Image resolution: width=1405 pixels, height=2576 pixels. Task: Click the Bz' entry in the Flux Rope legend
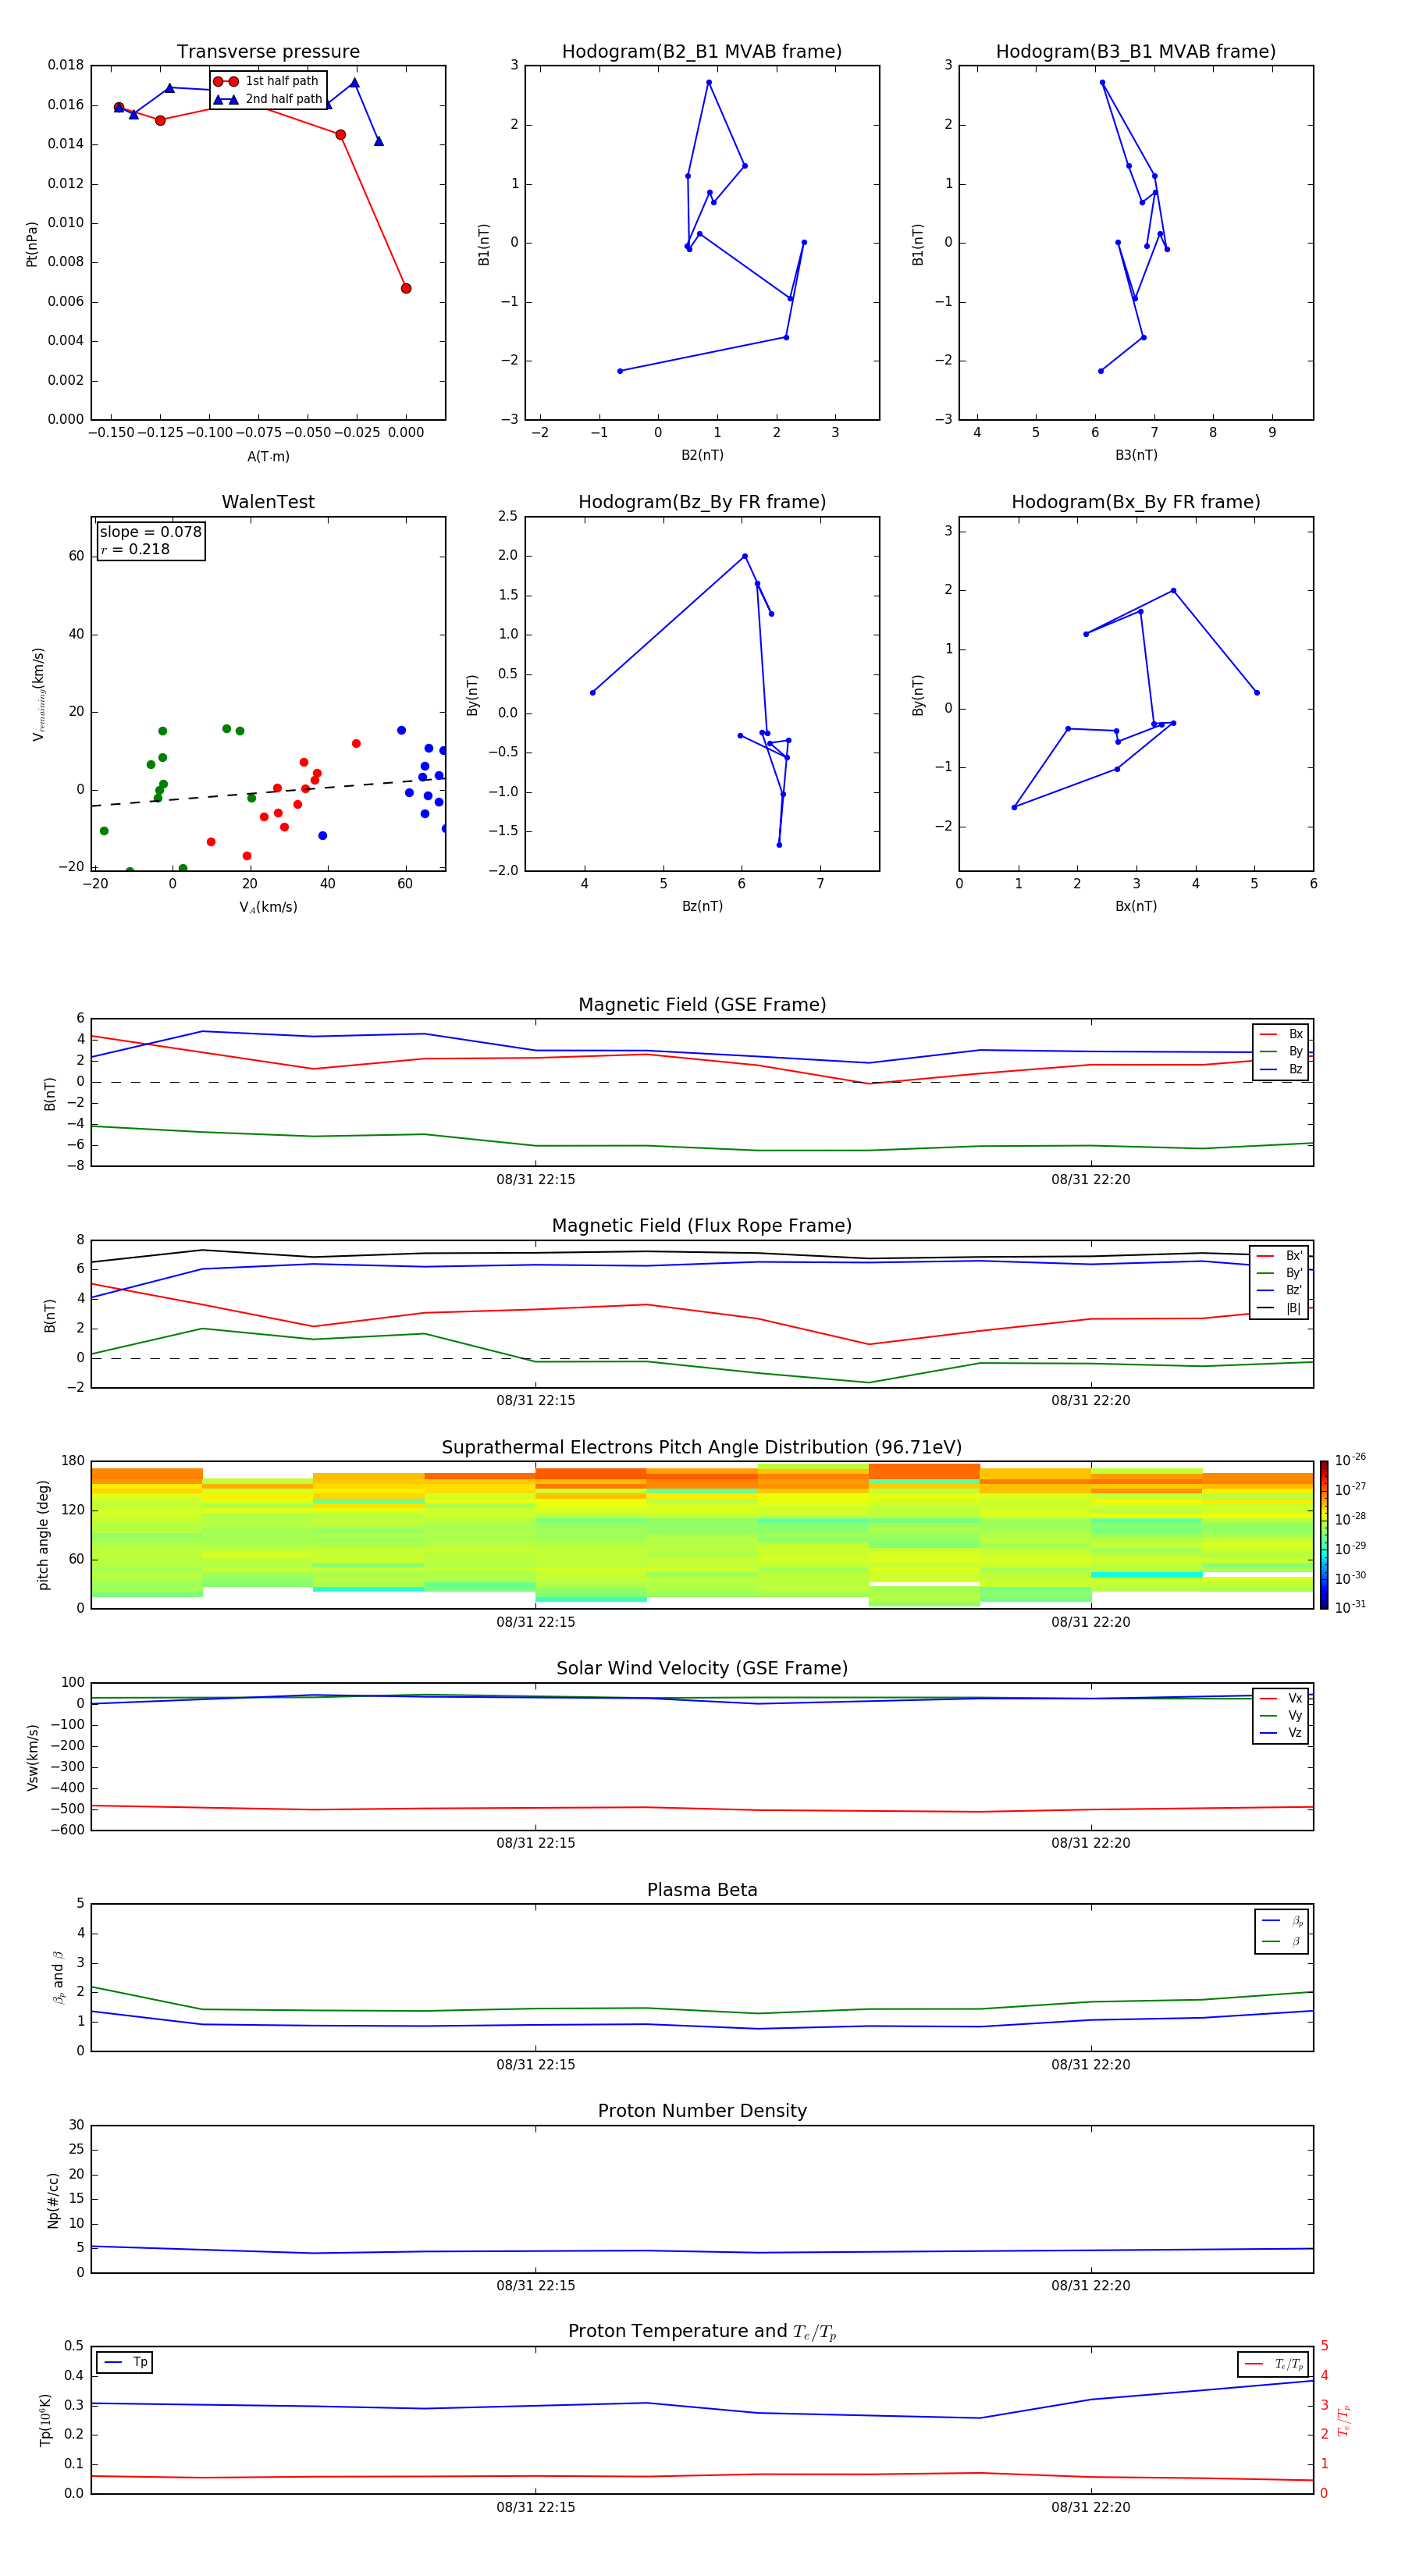(x=1279, y=1291)
